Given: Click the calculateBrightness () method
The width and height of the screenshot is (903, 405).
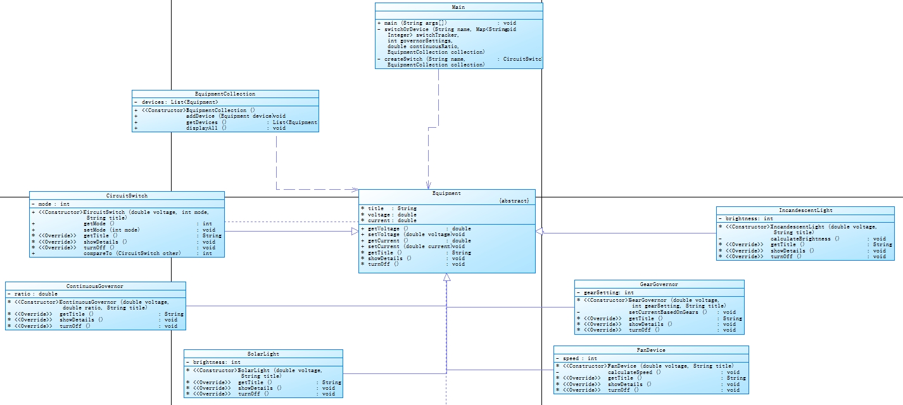Looking at the screenshot, I should pyautogui.click(x=803, y=239).
